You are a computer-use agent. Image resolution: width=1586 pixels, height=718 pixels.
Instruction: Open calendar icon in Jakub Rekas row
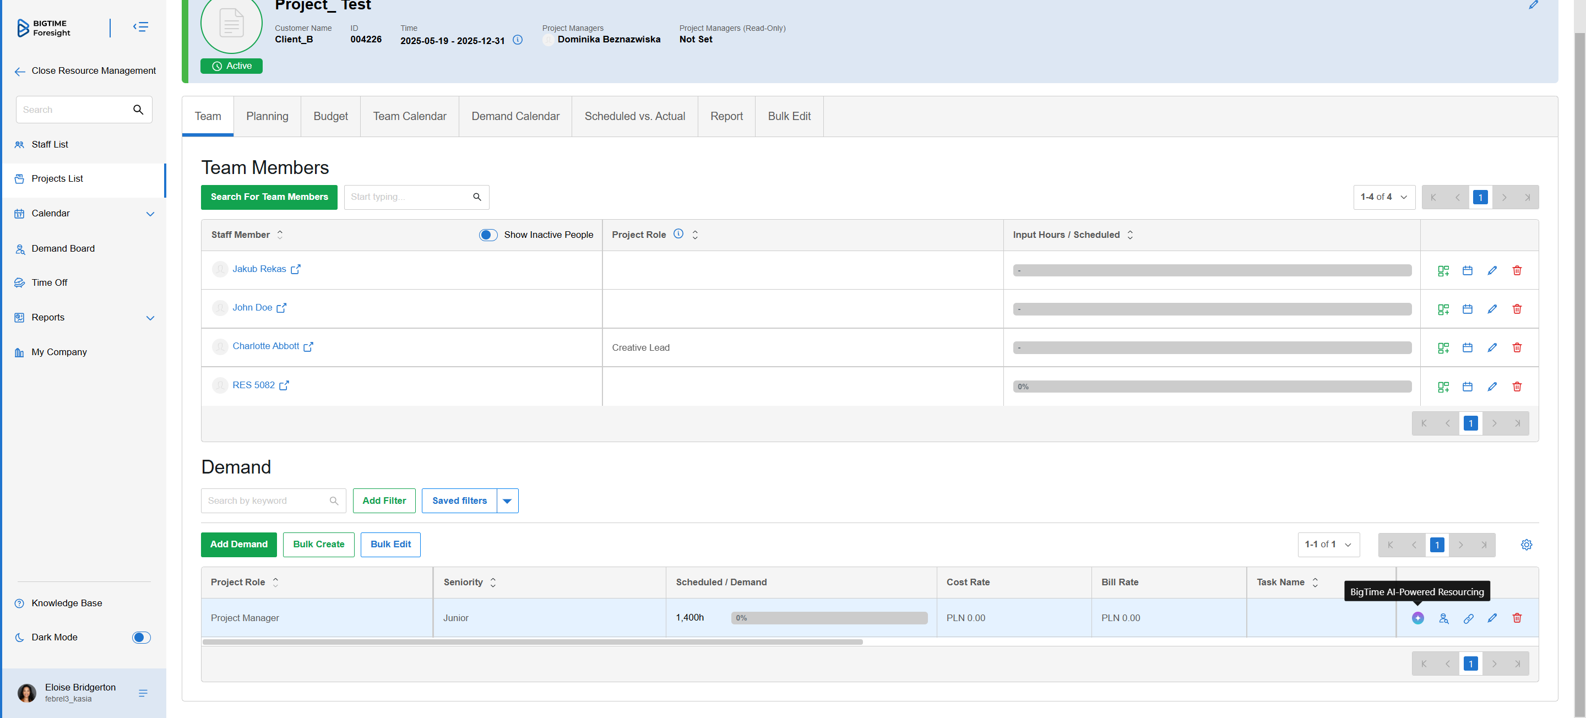[x=1468, y=271]
